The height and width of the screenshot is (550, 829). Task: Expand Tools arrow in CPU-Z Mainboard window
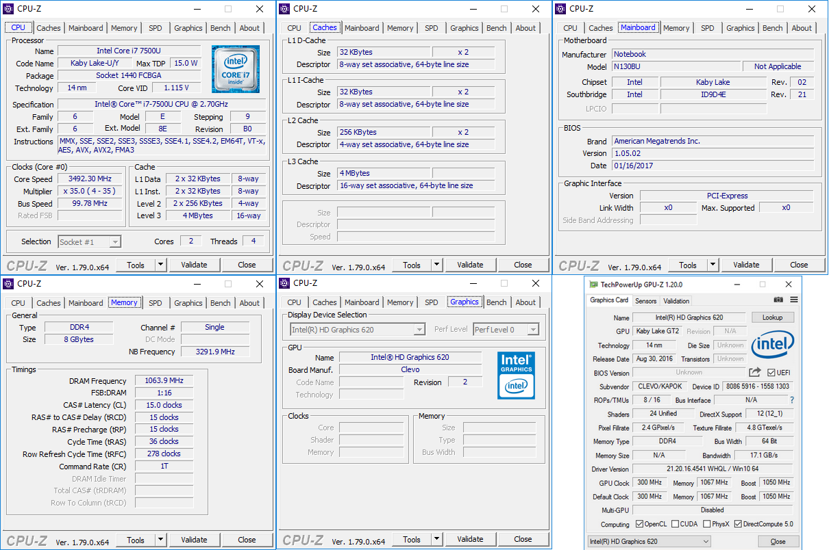click(713, 265)
